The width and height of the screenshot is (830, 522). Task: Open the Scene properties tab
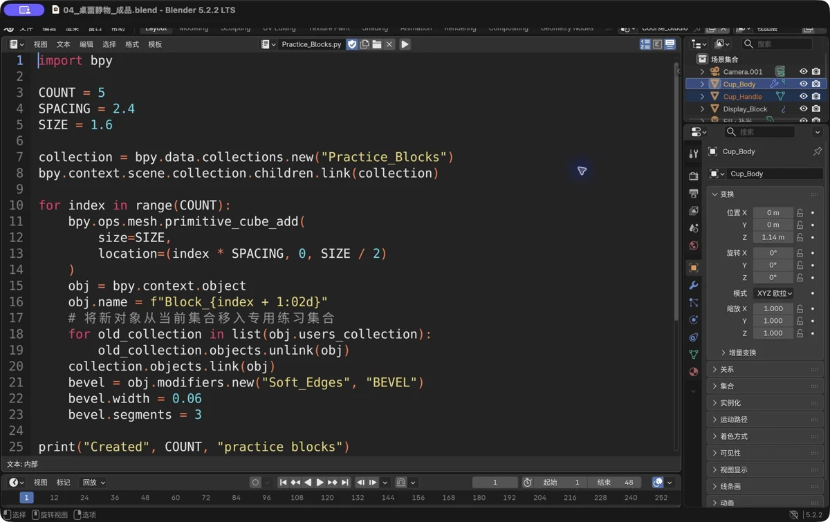coord(694,228)
